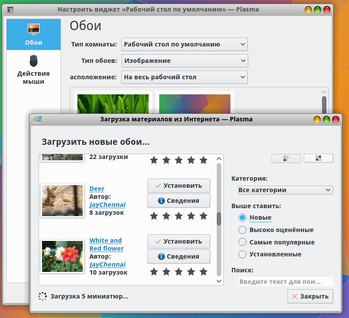Install the White and Red flower wallpaper
349x318 pixels.
pyautogui.click(x=179, y=241)
